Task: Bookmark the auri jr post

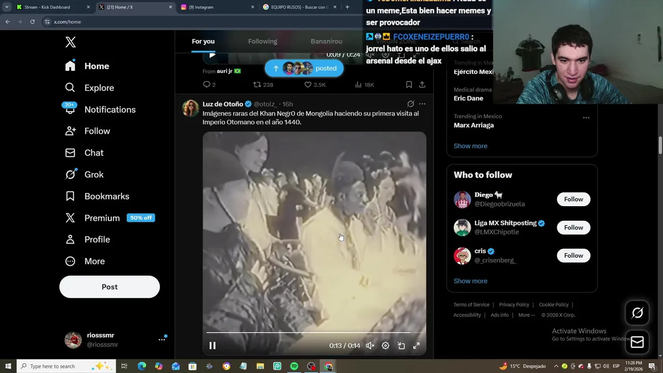Action: [x=409, y=84]
